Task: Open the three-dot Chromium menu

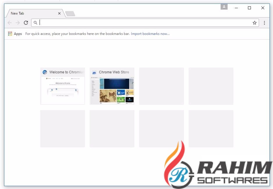Action: tap(264, 23)
